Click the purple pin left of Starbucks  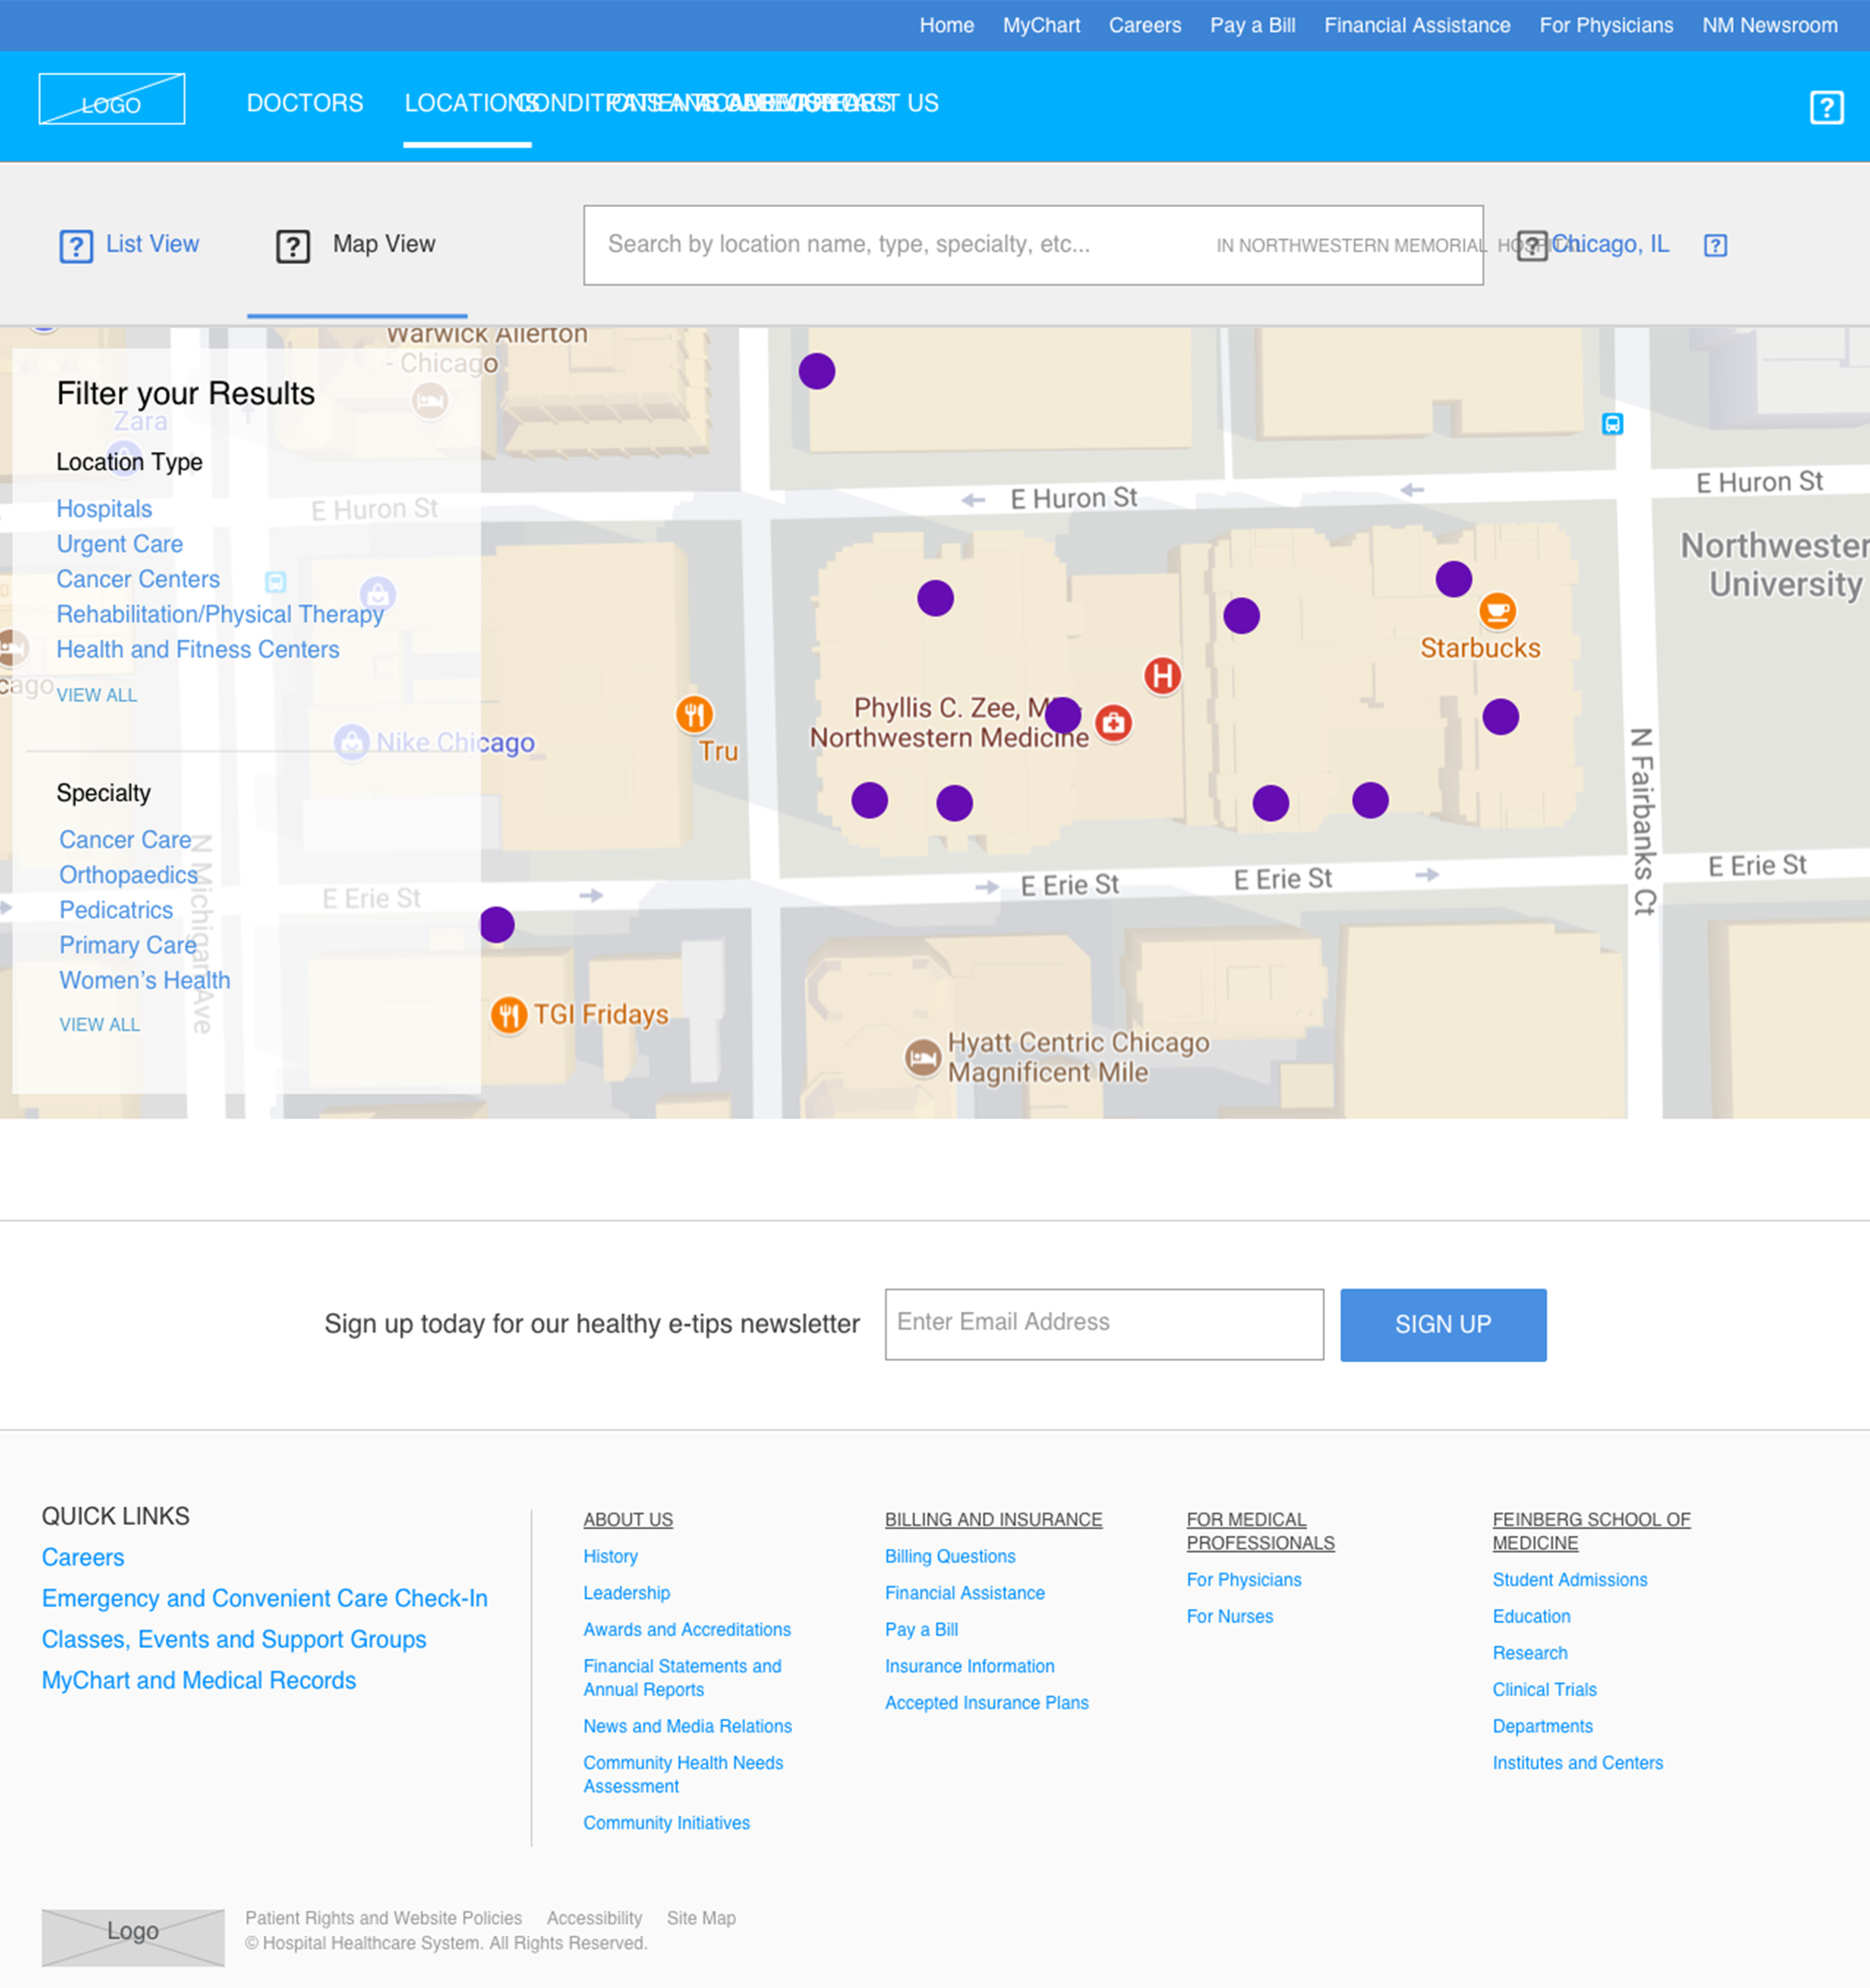(x=1453, y=578)
